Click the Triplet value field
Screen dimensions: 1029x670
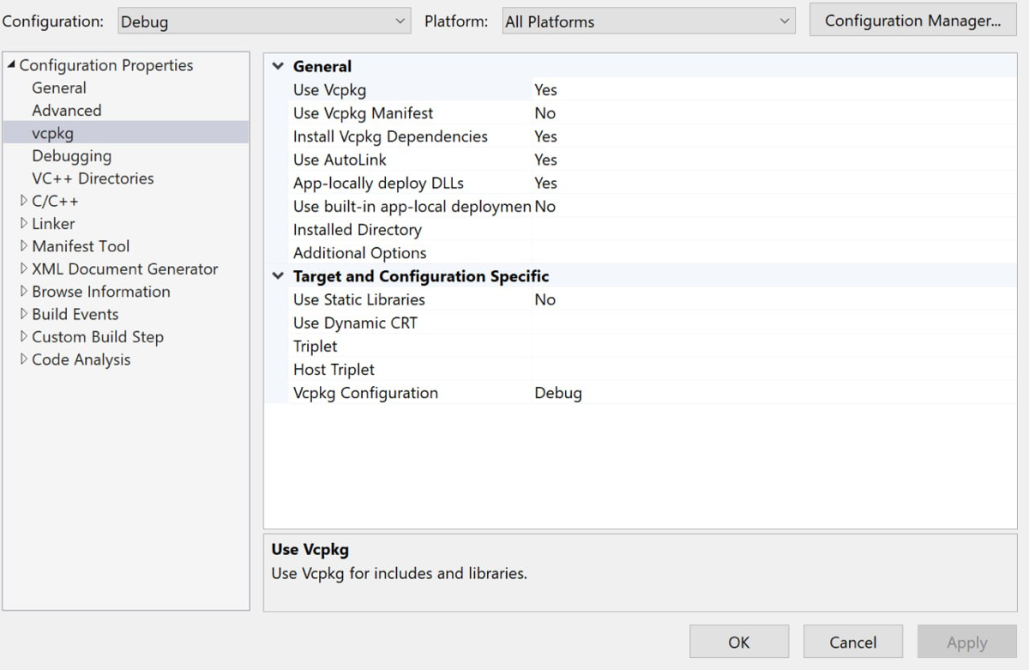pos(772,347)
